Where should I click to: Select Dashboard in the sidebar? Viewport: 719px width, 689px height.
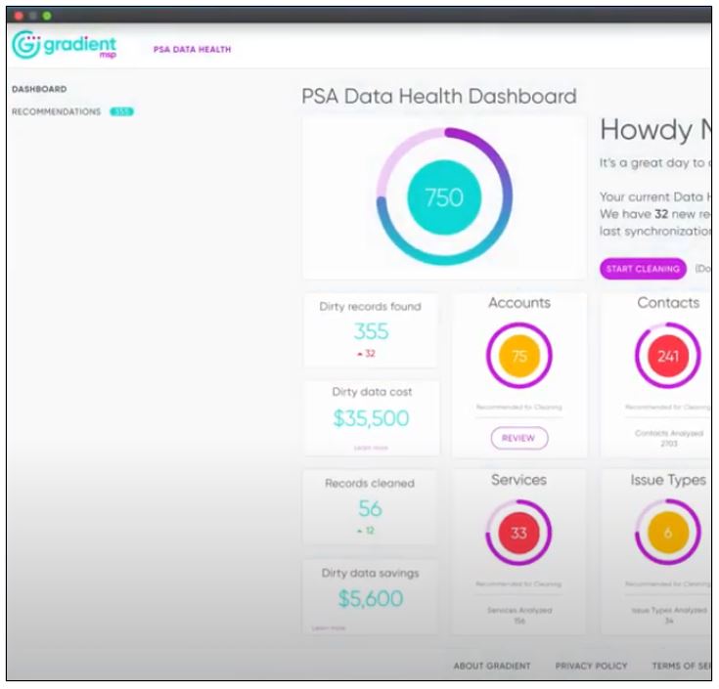[39, 89]
